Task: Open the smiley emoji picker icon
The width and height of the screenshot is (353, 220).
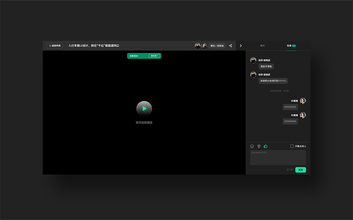Action: pos(252,146)
